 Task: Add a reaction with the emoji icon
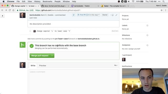(112, 15)
